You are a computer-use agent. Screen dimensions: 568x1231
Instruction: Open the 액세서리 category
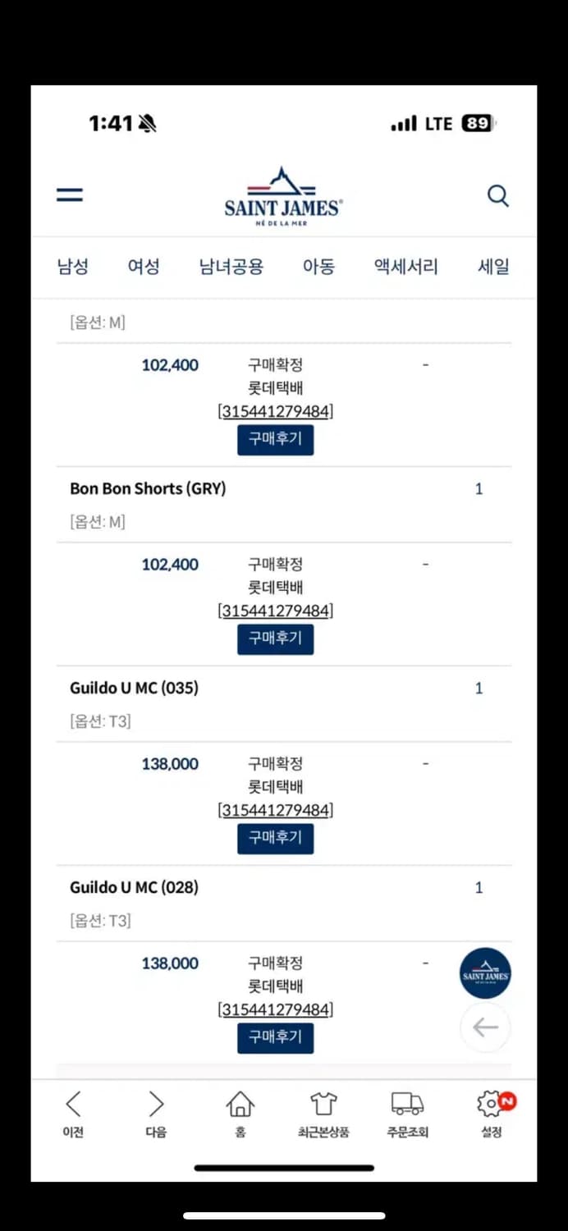click(405, 266)
